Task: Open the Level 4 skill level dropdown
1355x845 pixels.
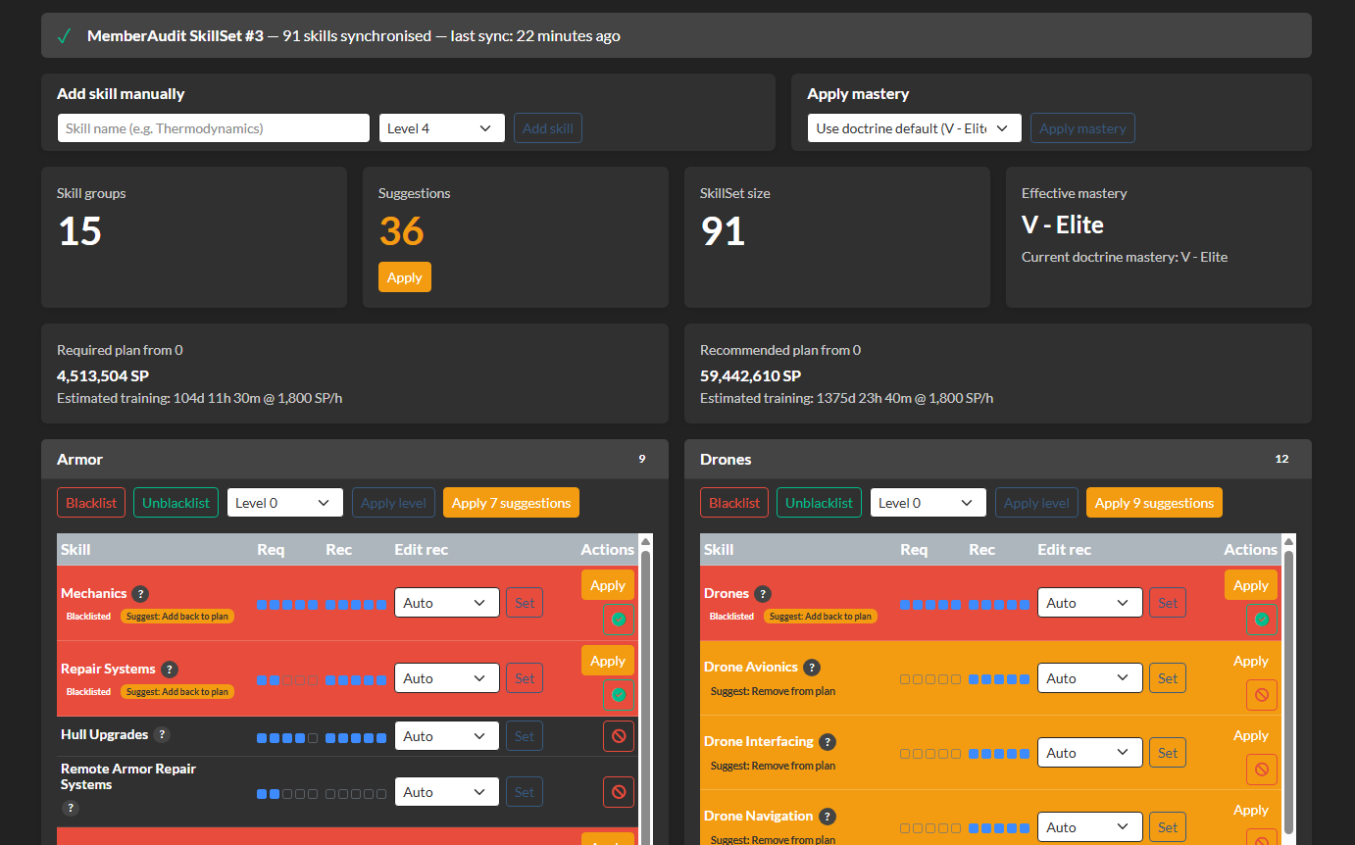Action: point(441,128)
